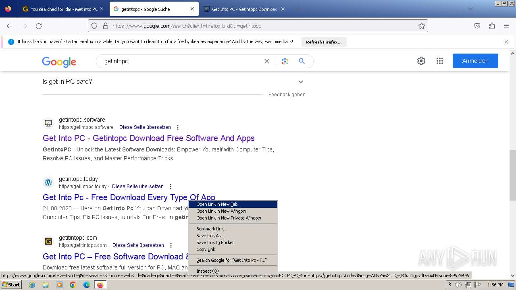516x290 pixels.
Task: Launch Microsoft Edge from the taskbar
Action: tap(86, 285)
